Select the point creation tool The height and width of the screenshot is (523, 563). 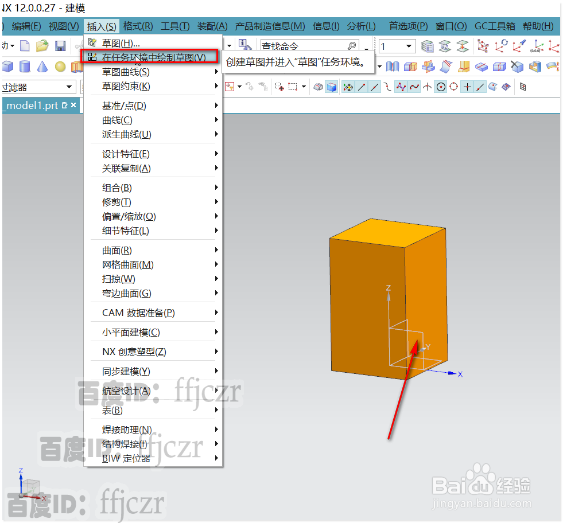(467, 87)
